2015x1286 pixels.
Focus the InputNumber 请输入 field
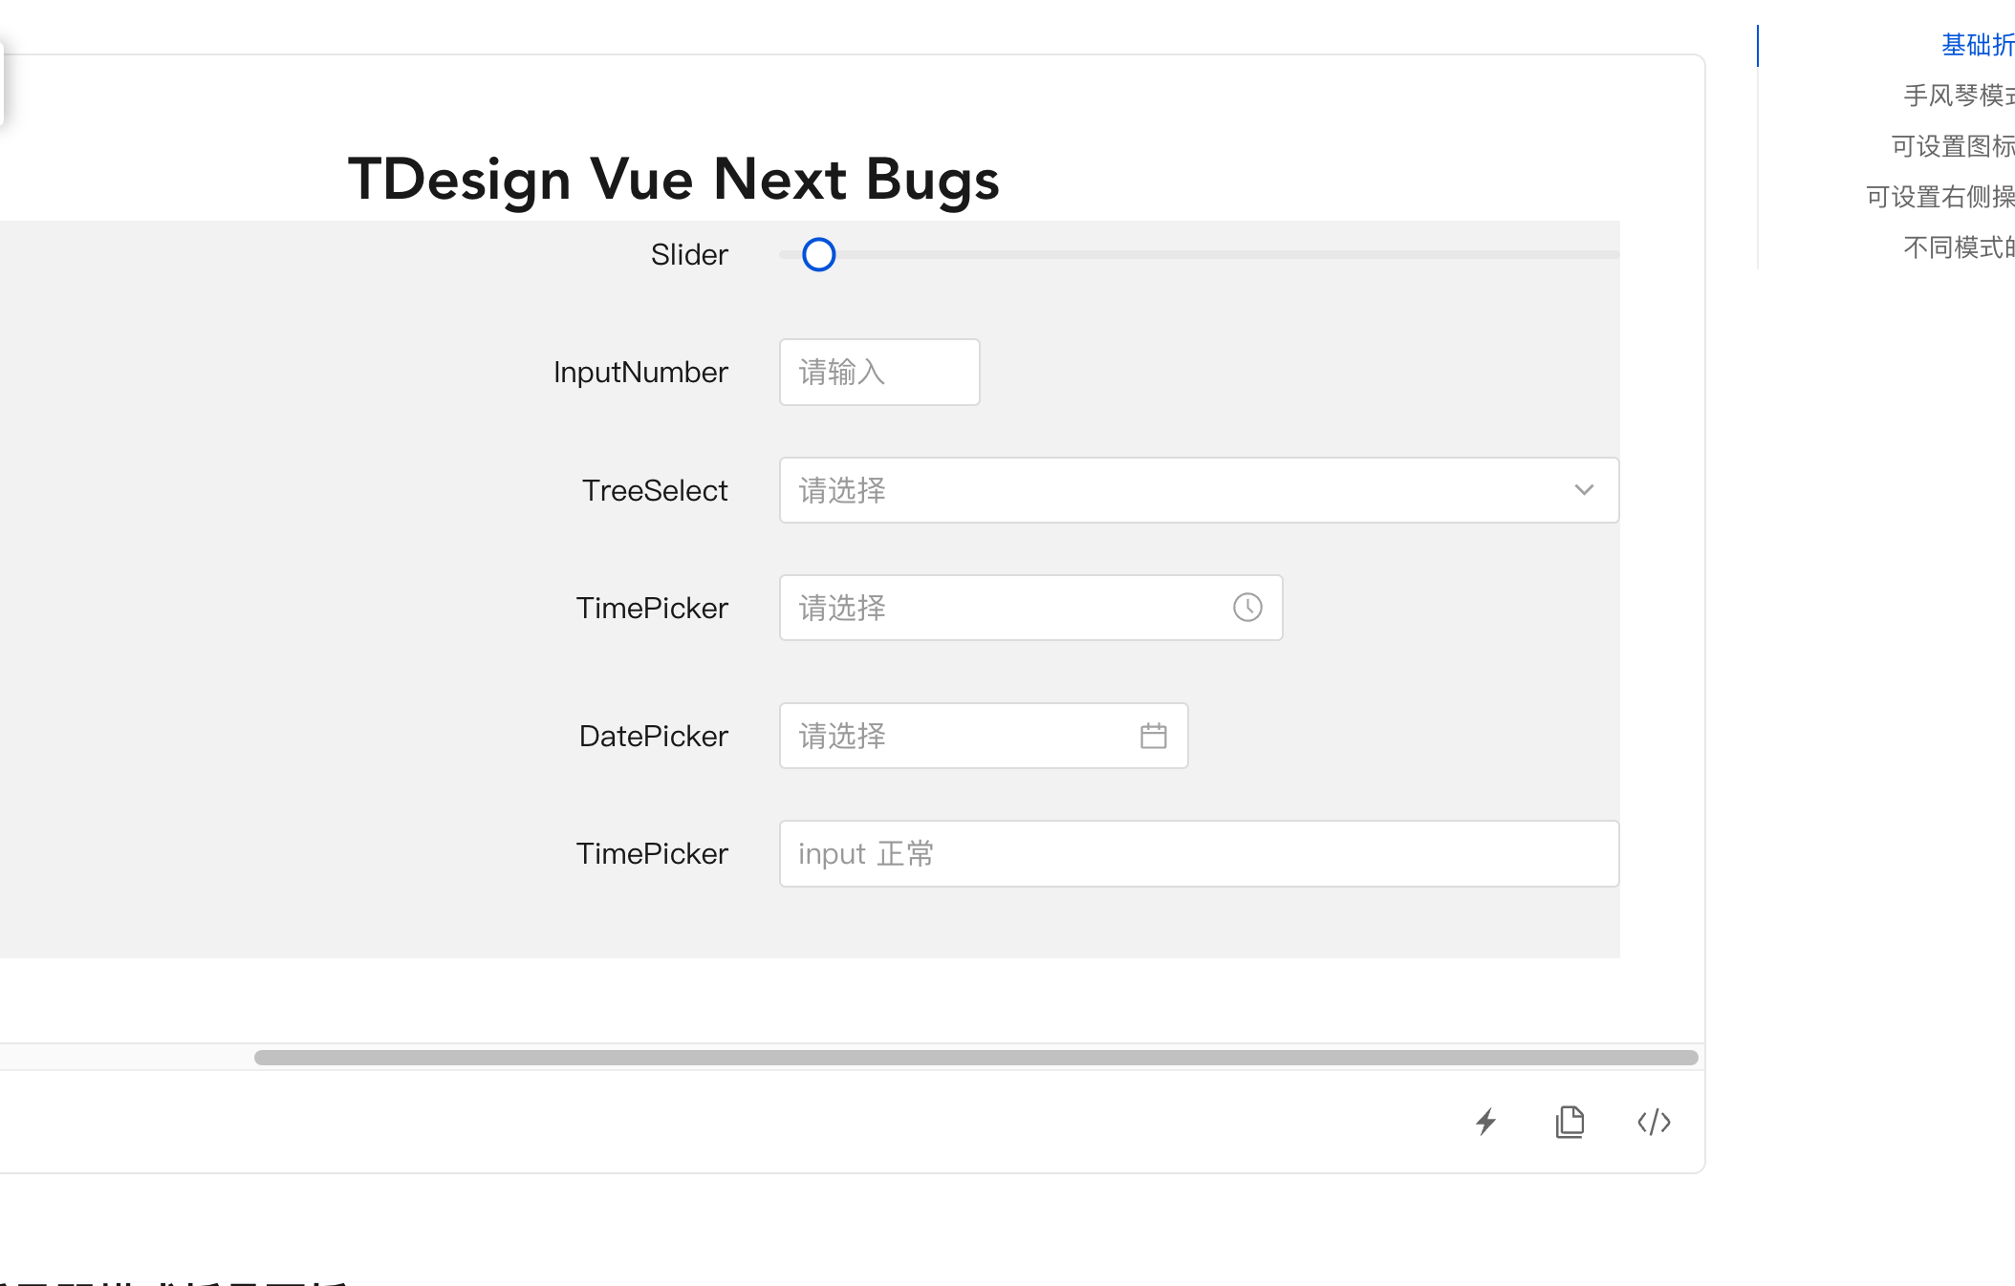[x=877, y=372]
